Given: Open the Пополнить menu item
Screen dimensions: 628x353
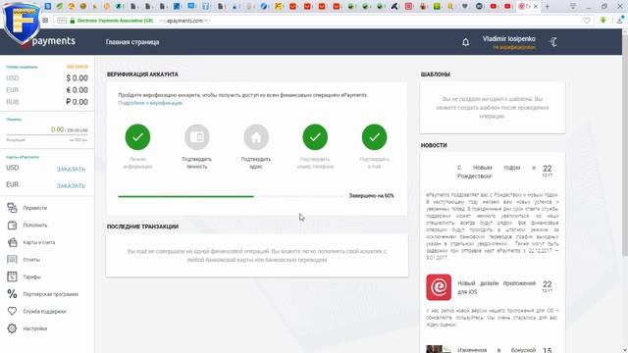Looking at the screenshot, I should (x=35, y=226).
